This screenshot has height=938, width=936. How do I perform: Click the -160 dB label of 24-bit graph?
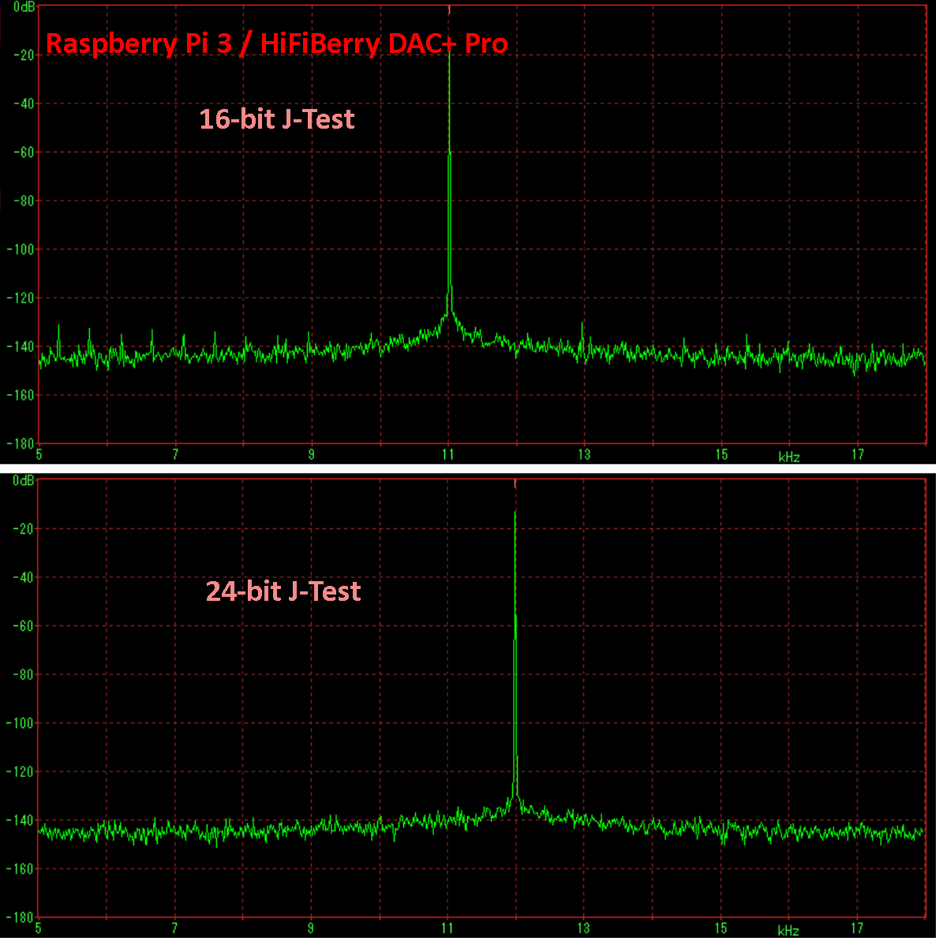click(21, 869)
